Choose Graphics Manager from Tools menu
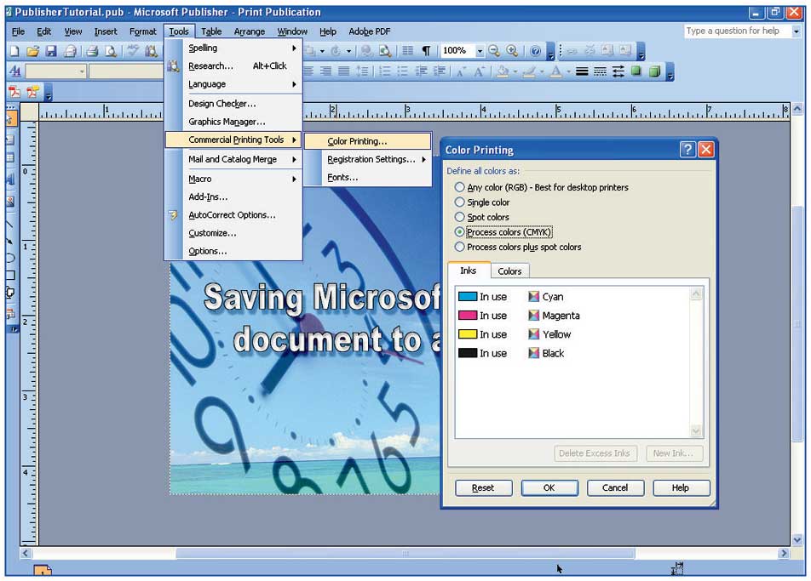Screen dimensions: 811x581 (x=233, y=122)
